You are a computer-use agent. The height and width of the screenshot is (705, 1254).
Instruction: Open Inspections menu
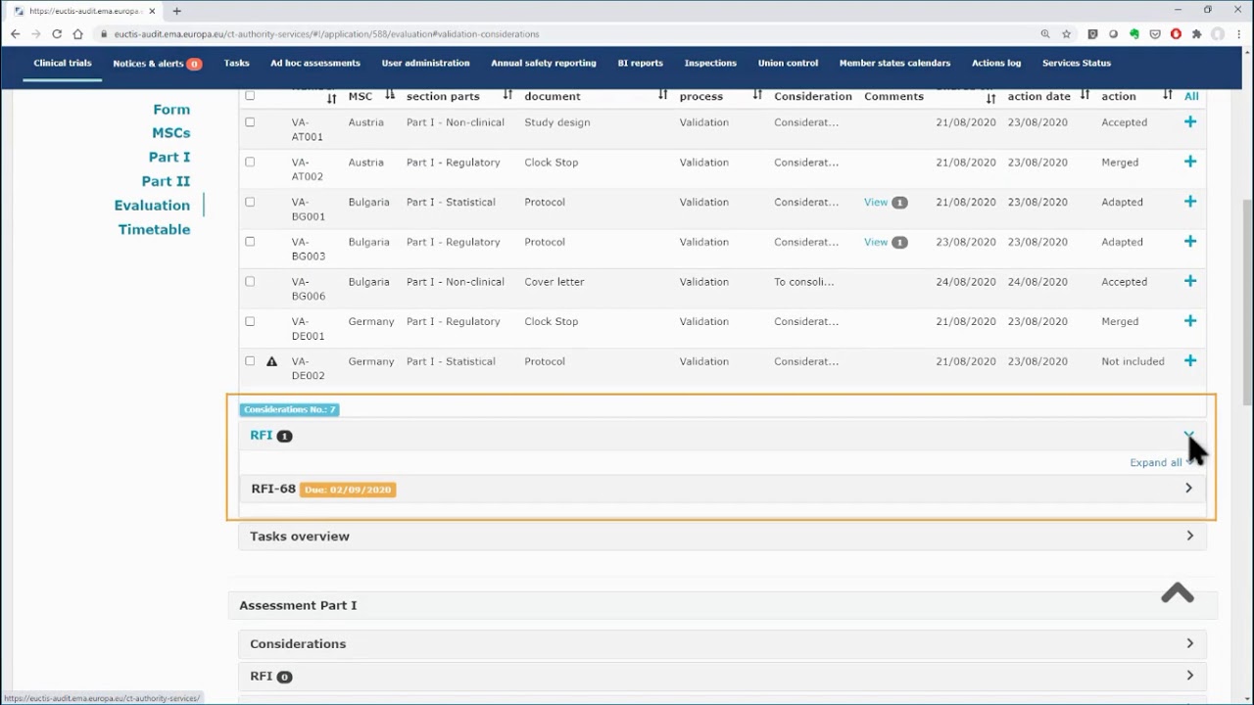coord(710,63)
